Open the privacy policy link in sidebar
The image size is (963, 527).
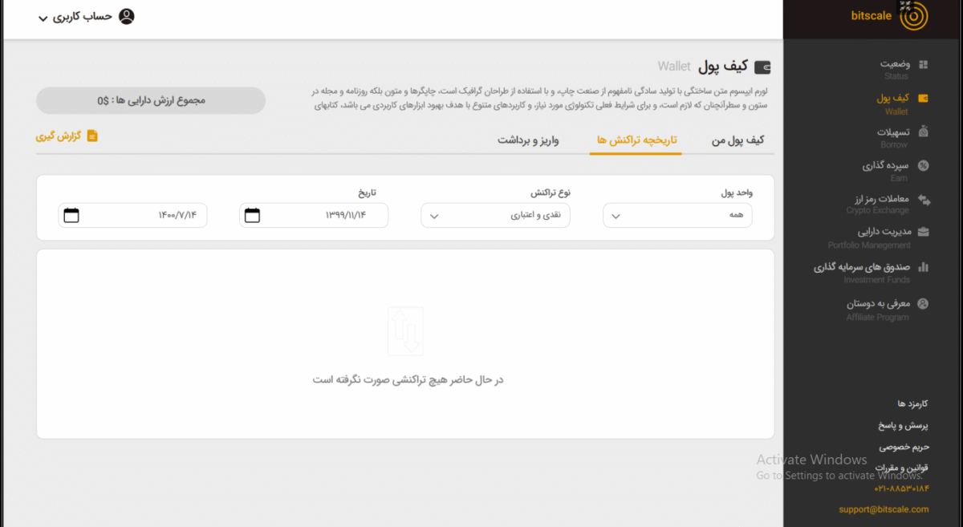coord(903,447)
